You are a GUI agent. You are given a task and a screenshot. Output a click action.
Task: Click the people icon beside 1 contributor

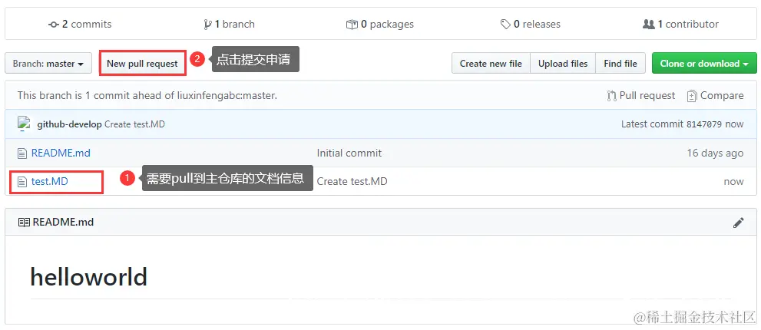pos(649,25)
